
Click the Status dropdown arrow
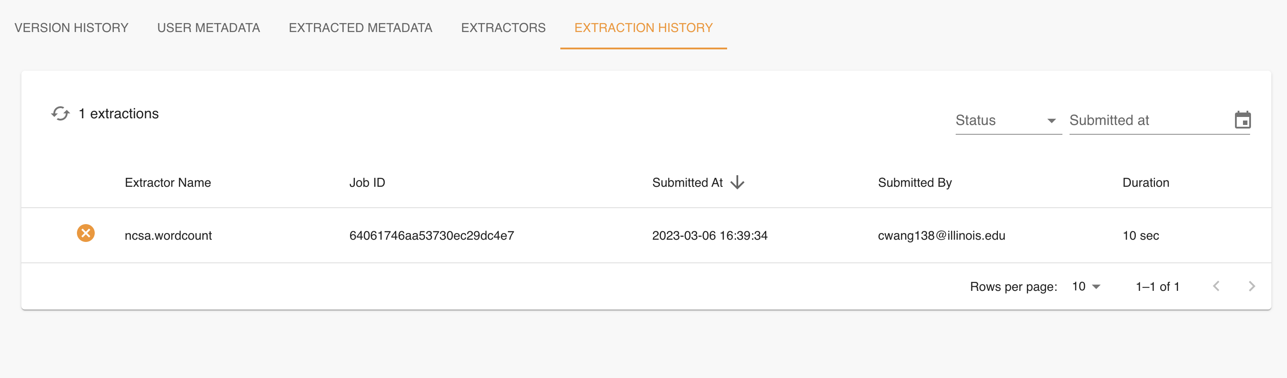coord(1051,121)
